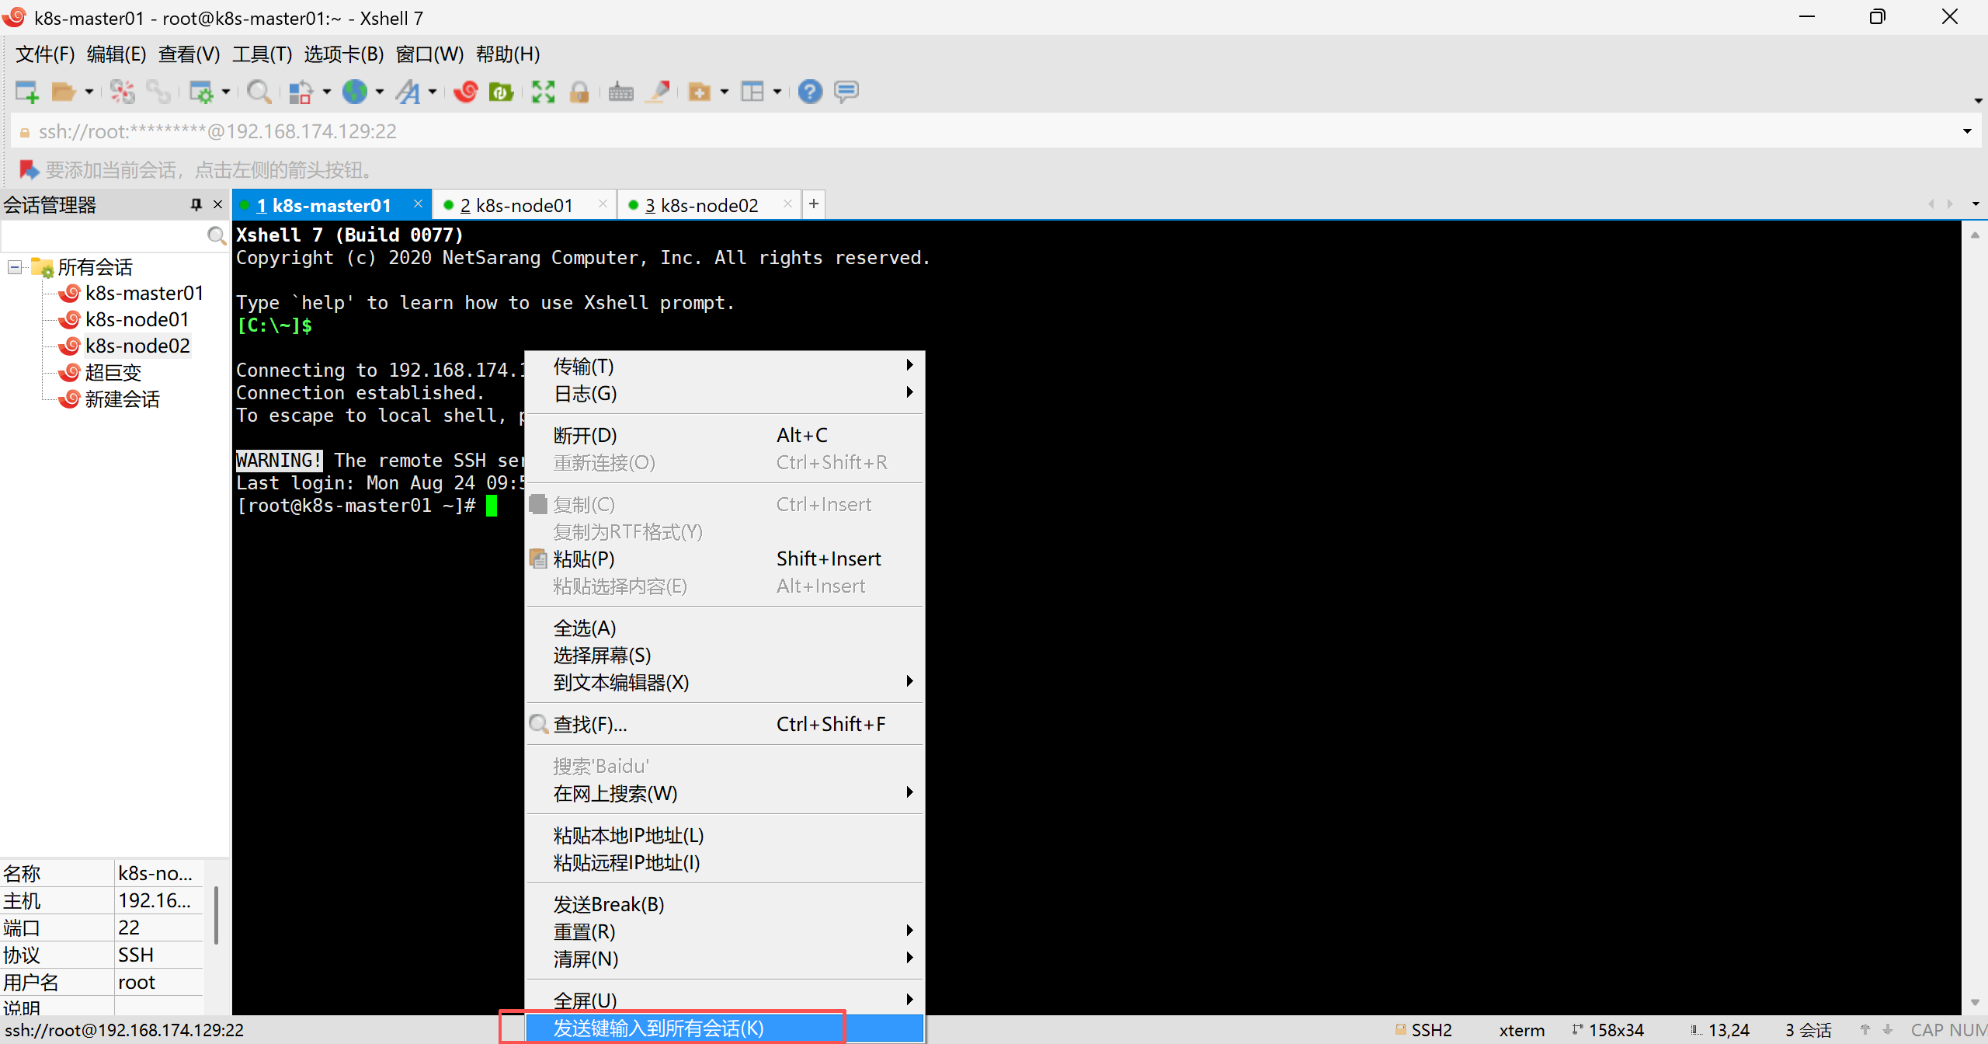Switch to the k8s-node01 tab
The image size is (1988, 1044).
pyautogui.click(x=516, y=205)
